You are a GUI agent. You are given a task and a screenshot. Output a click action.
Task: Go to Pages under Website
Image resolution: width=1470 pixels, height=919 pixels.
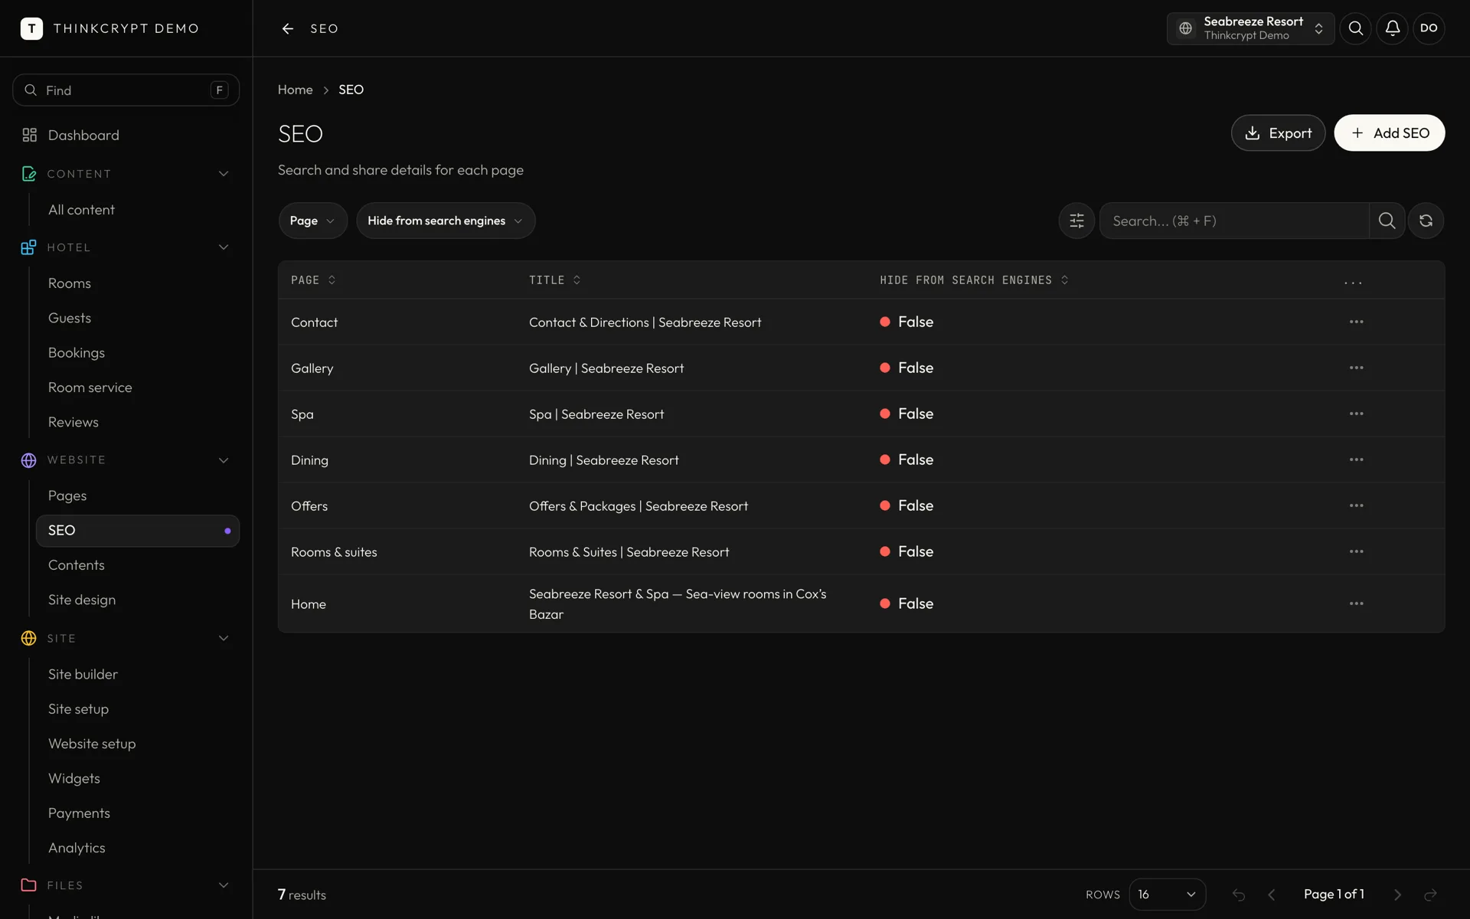[x=67, y=495]
